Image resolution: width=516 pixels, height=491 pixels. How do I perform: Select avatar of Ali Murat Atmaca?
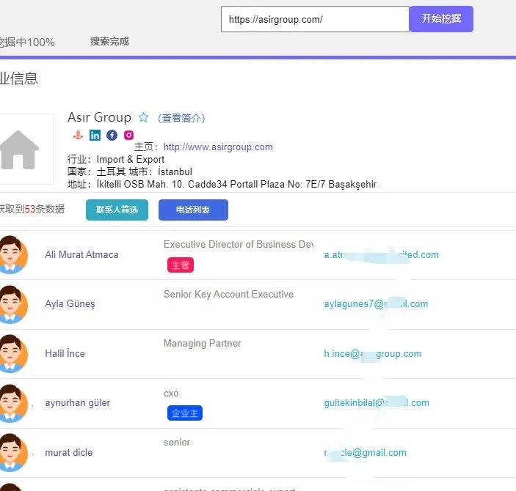(12, 255)
